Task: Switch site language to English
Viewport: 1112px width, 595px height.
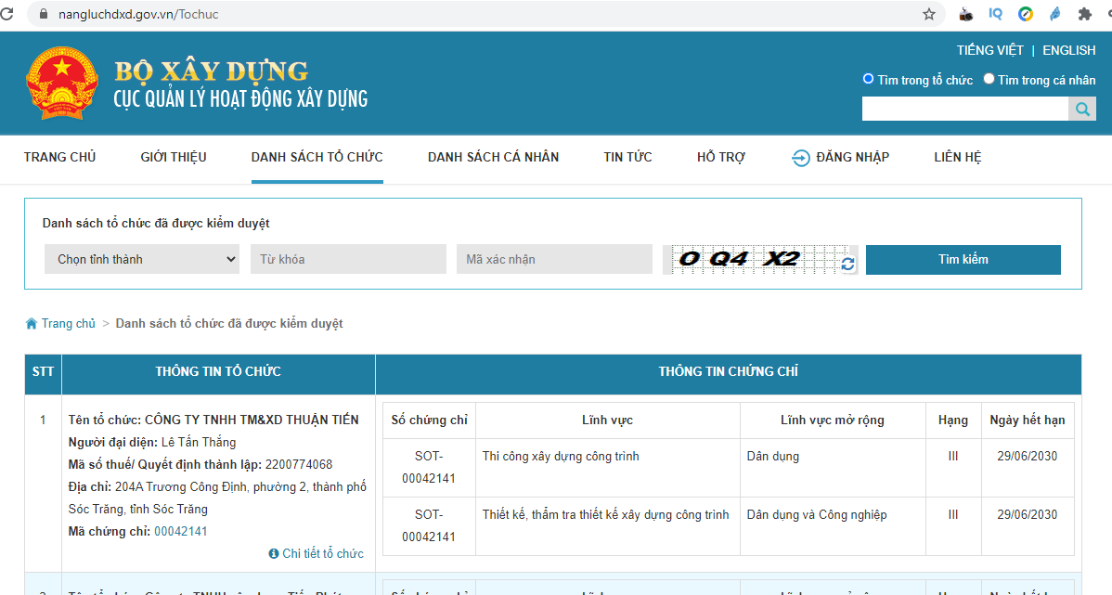Action: click(1068, 50)
